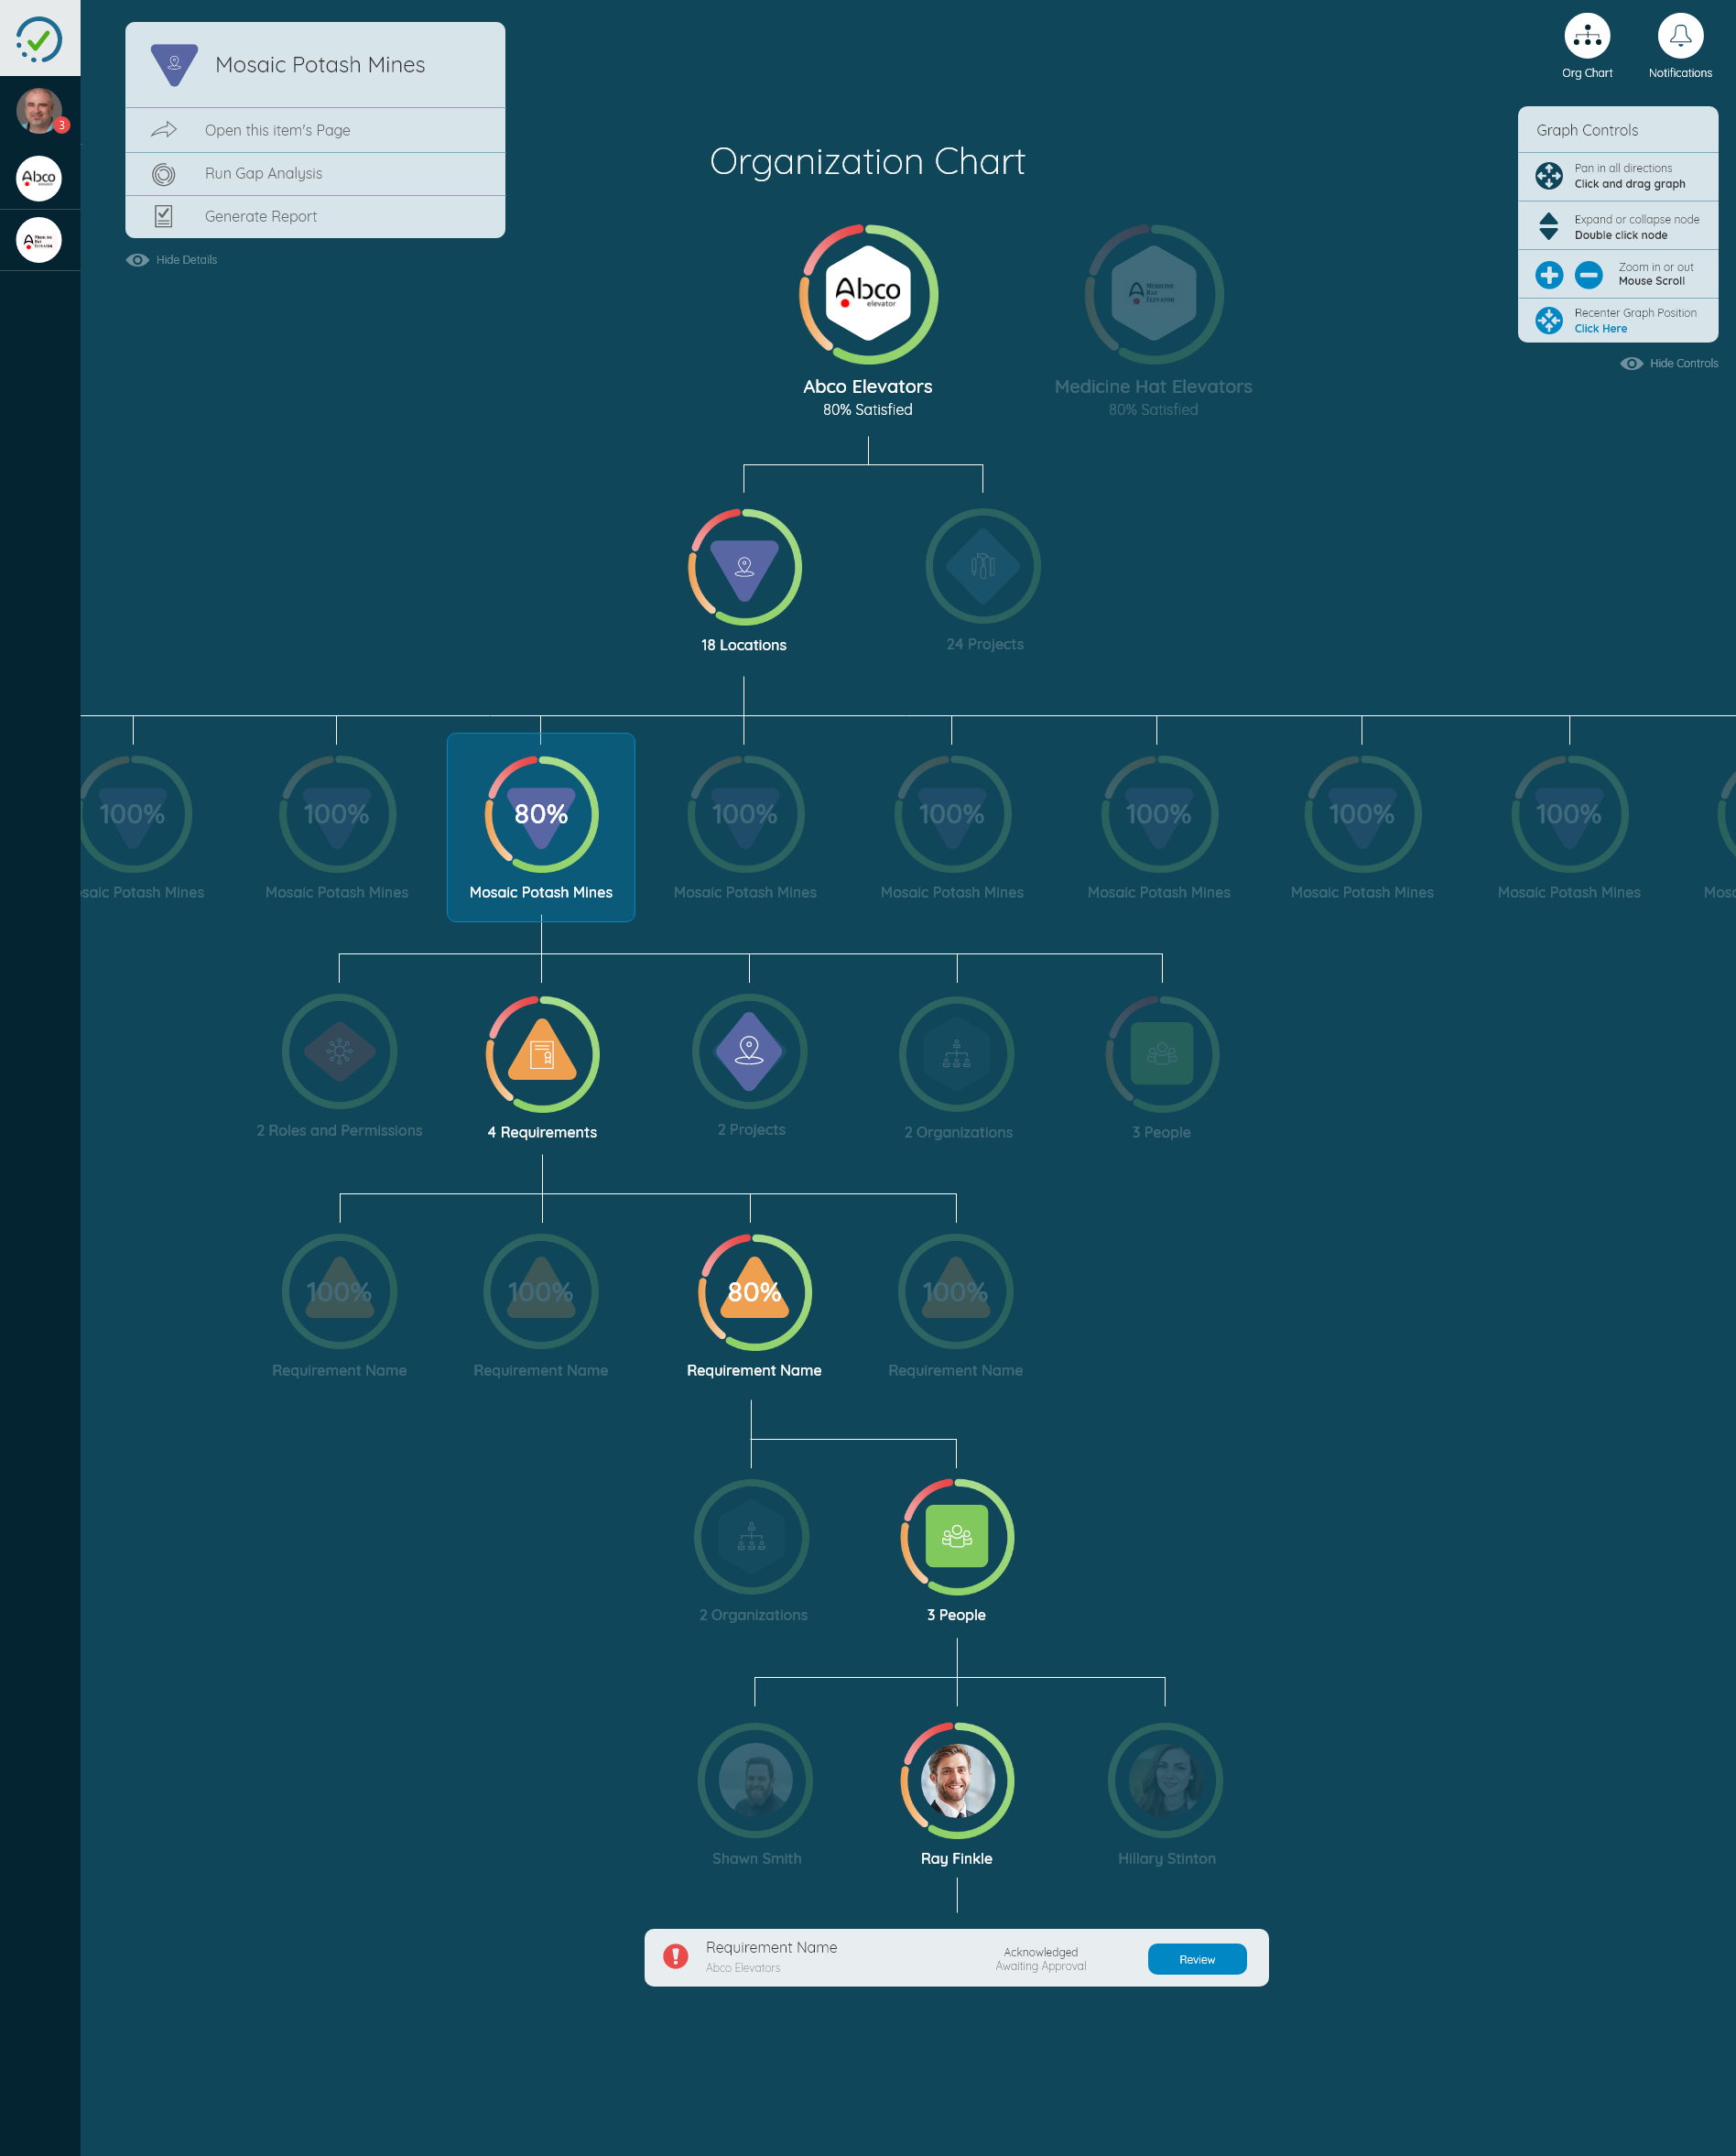Click the zoom in plus icon

(x=1549, y=274)
